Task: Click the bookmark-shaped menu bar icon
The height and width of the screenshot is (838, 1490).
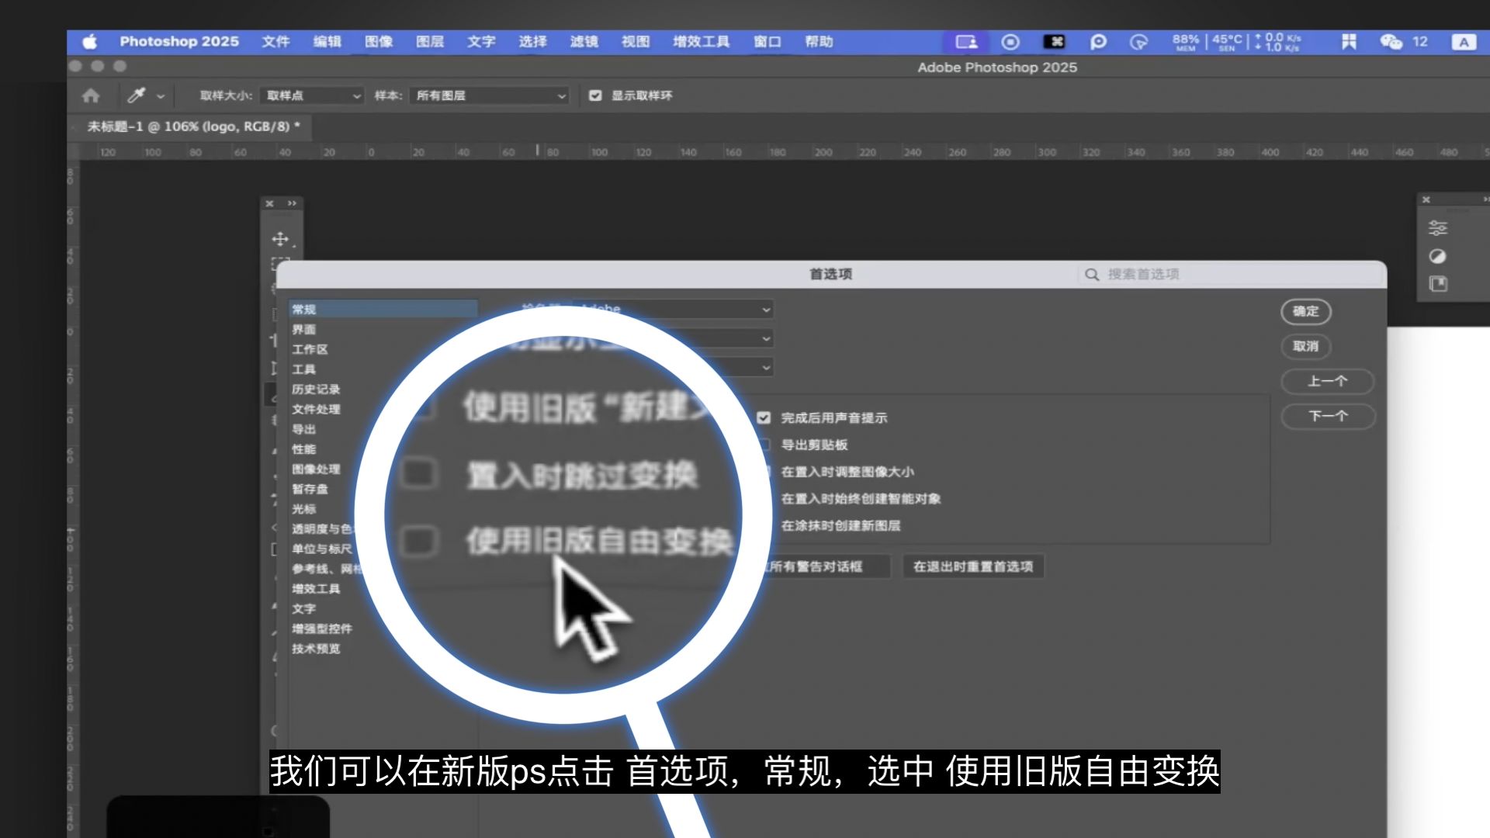Action: [x=1349, y=42]
